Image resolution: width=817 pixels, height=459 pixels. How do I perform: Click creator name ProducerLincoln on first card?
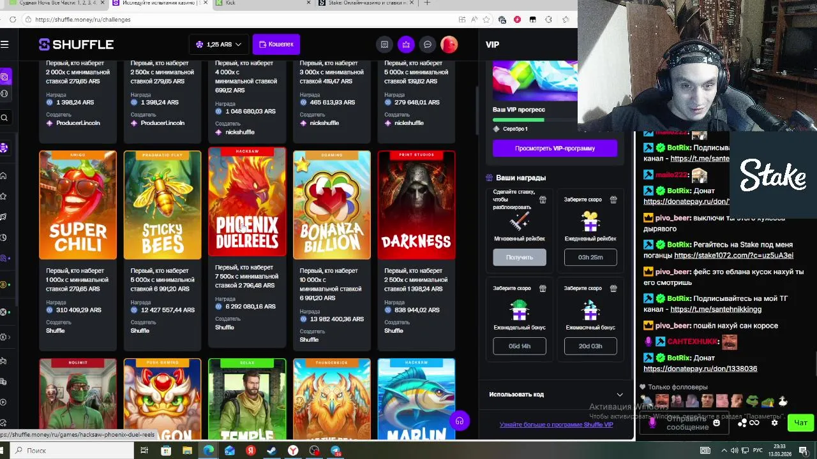tap(78, 123)
